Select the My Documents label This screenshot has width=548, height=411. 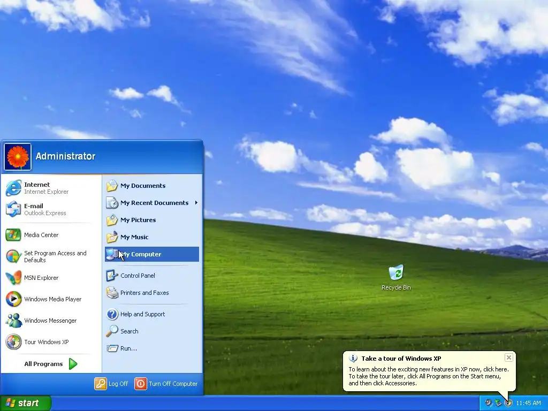(143, 186)
